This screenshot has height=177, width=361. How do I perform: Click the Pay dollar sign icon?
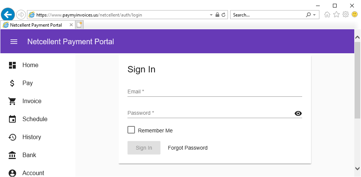click(x=12, y=83)
